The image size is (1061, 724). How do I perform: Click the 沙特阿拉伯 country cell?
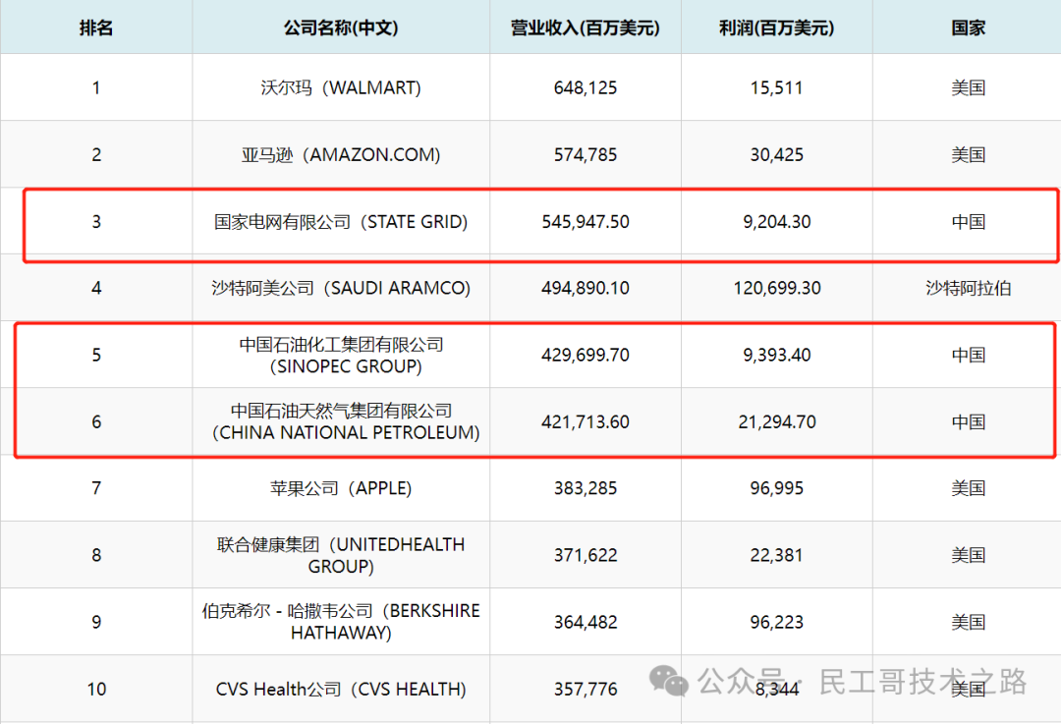coord(968,288)
